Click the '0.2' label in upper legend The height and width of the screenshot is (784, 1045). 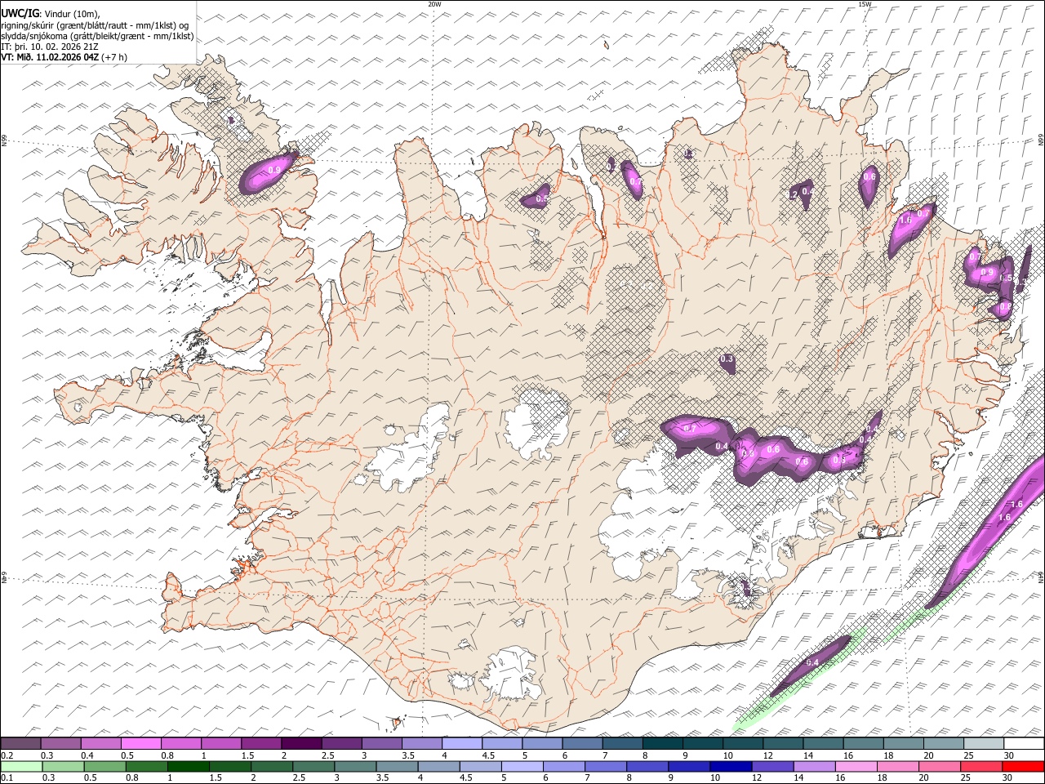[x=6, y=755]
